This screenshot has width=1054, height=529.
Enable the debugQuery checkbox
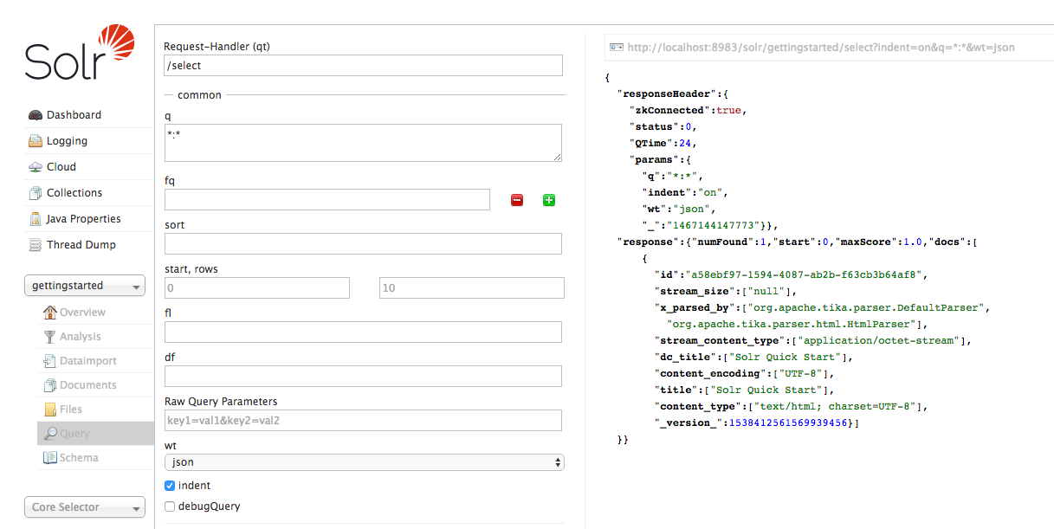[170, 506]
